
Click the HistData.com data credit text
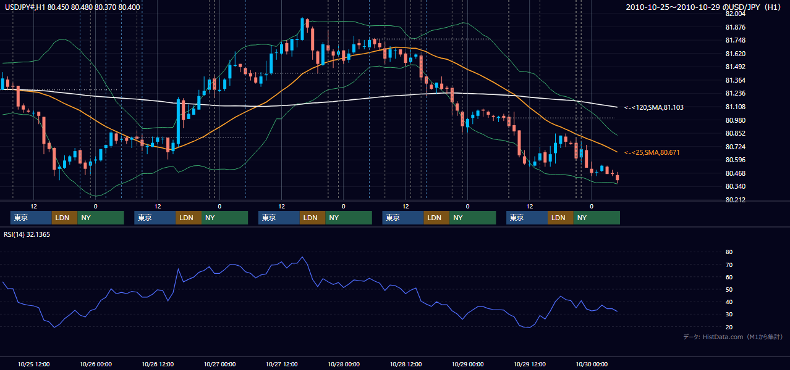click(x=733, y=337)
